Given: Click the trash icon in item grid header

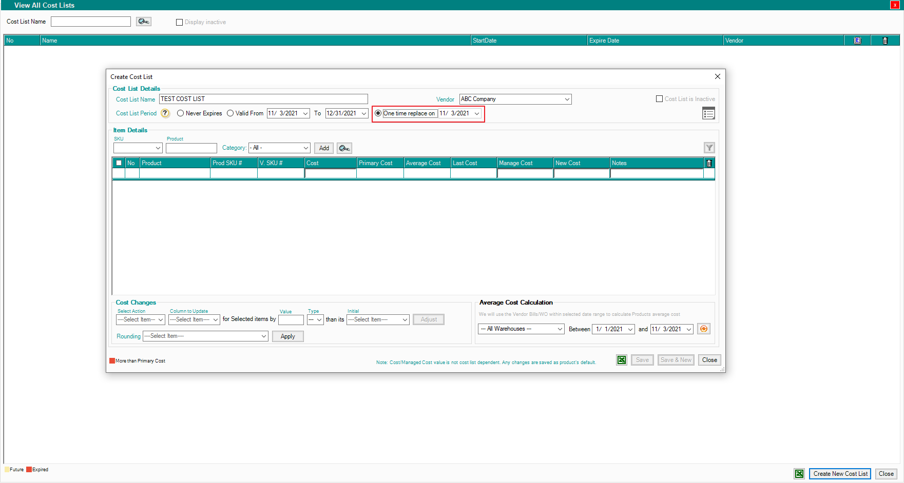Looking at the screenshot, I should 709,163.
